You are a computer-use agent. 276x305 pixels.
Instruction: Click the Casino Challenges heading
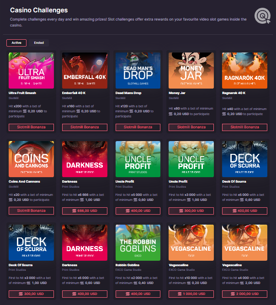(x=39, y=10)
